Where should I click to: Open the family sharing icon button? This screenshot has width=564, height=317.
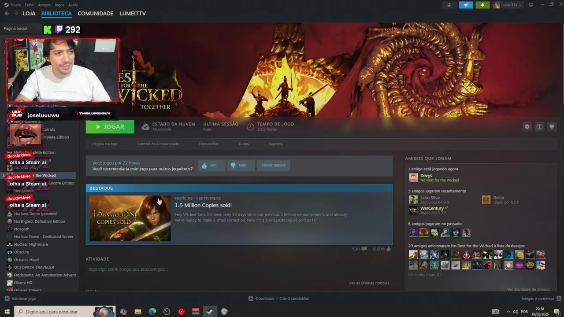(449, 5)
